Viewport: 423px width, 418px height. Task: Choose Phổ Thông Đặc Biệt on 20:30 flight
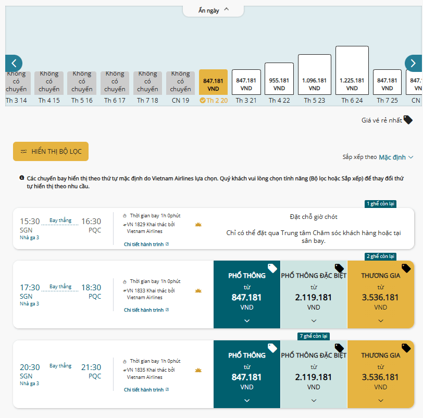(314, 374)
